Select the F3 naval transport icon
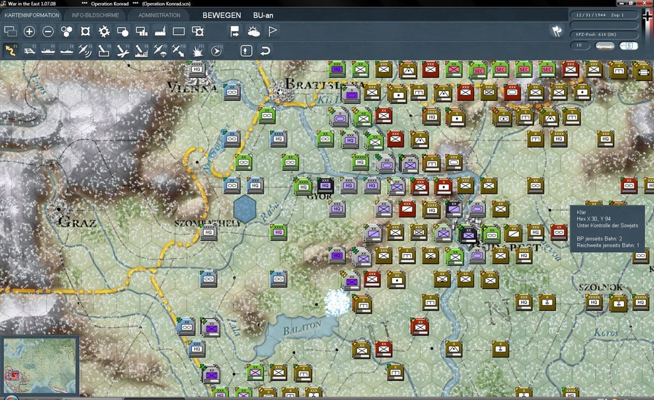Viewport: 654px width, 400px height. [x=48, y=51]
